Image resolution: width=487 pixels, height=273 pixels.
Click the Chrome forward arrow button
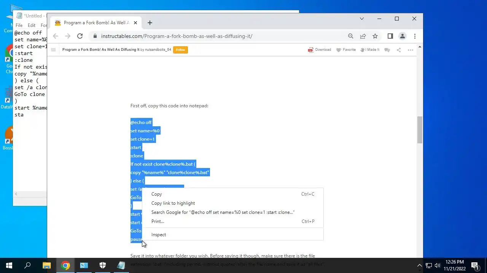pos(68,36)
